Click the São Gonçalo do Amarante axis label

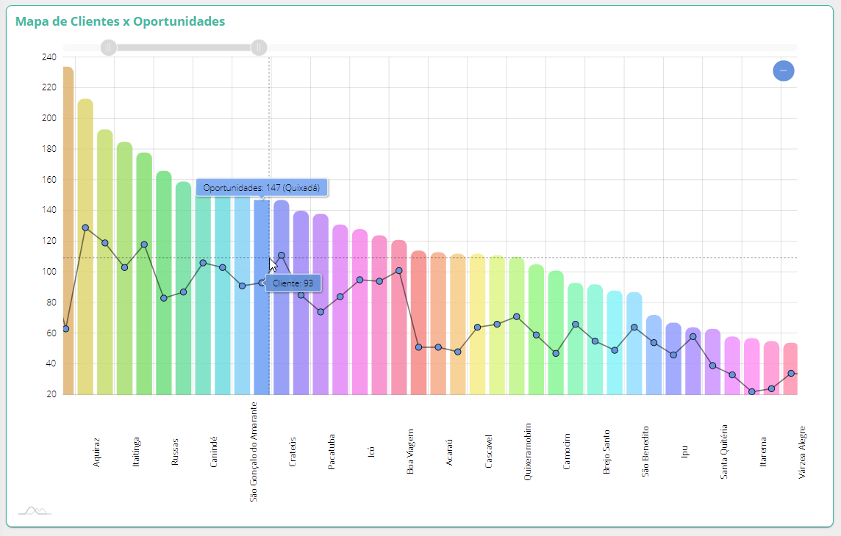pyautogui.click(x=254, y=452)
